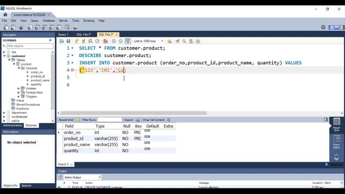
Task: Execute the statement under the cursor
Action: click(84, 41)
